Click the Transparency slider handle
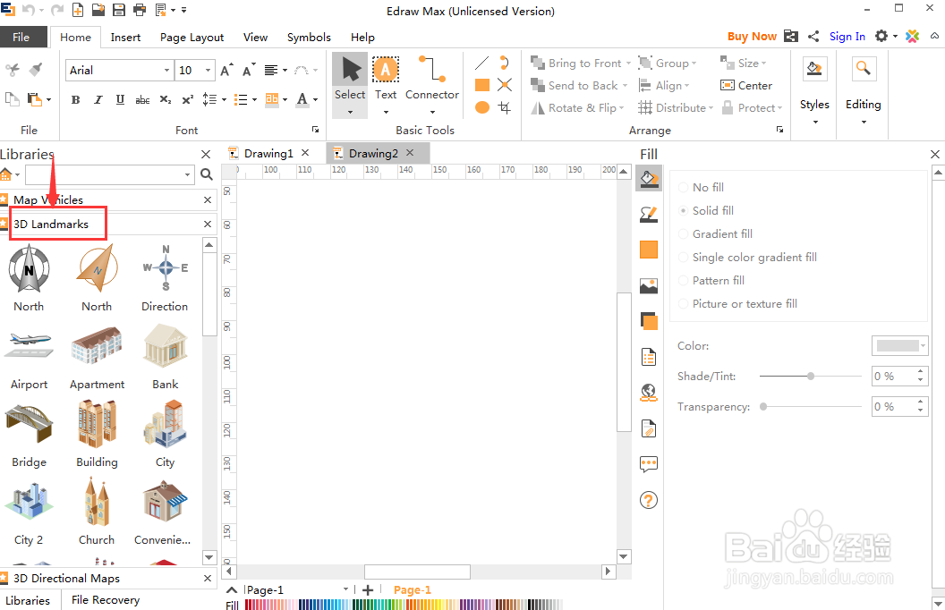 (763, 406)
